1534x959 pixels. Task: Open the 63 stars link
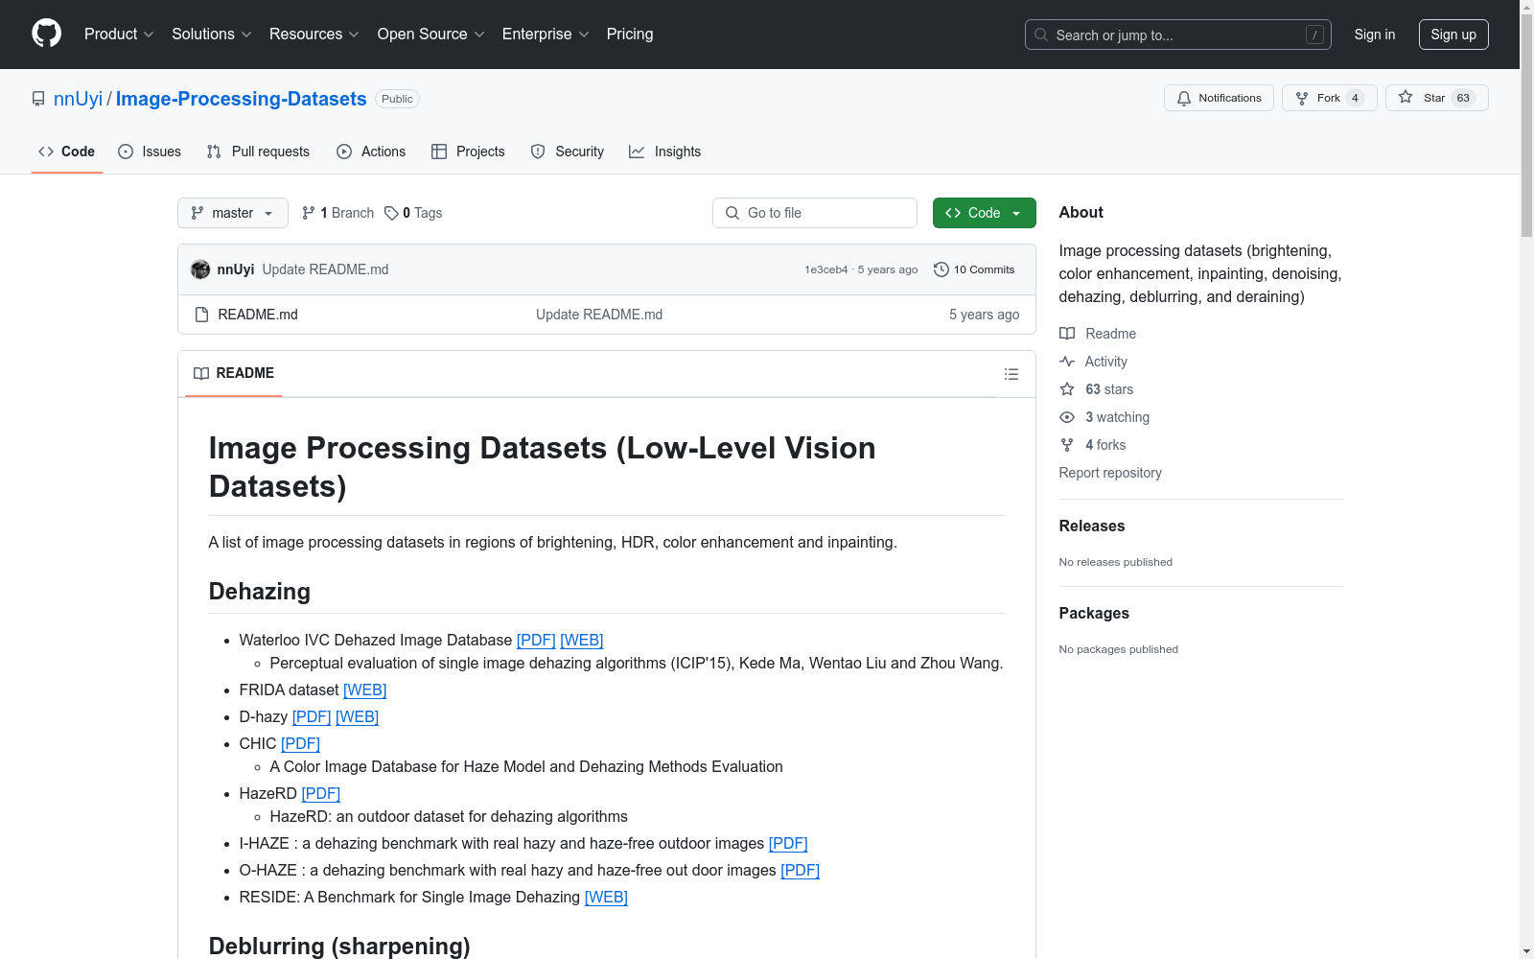pos(1109,389)
